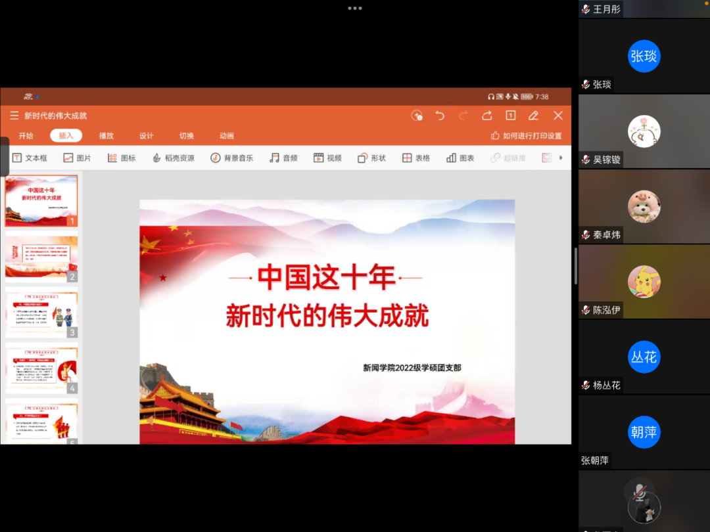
Task: Insert a chart (图表)
Action: (460, 158)
